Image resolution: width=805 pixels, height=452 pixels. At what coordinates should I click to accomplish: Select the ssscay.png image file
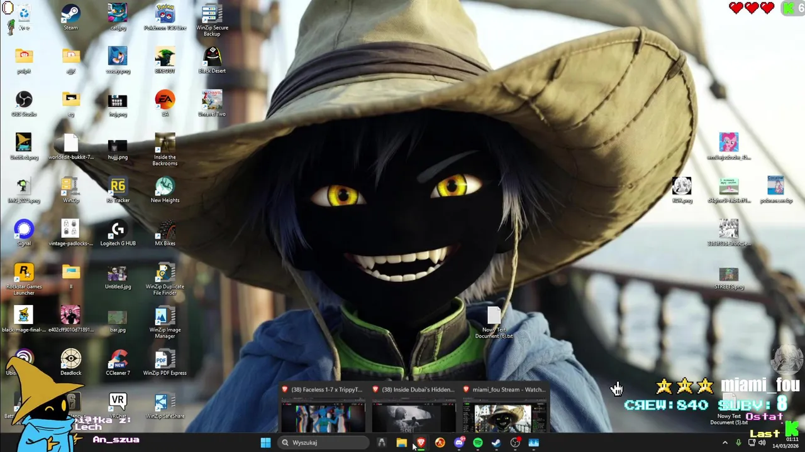click(x=118, y=60)
